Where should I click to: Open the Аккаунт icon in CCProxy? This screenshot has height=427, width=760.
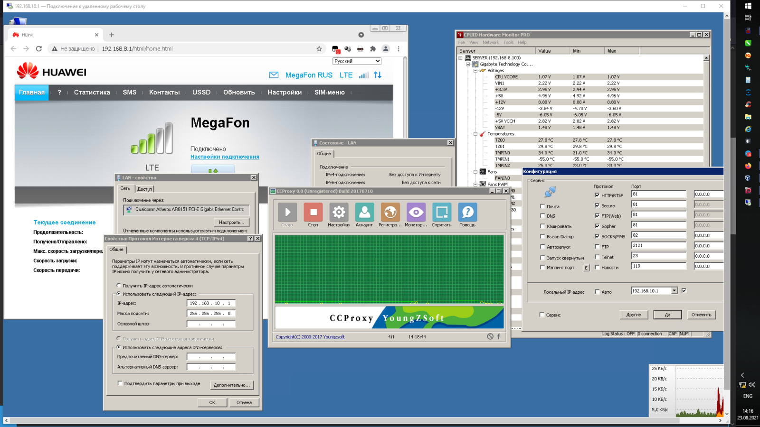(364, 213)
